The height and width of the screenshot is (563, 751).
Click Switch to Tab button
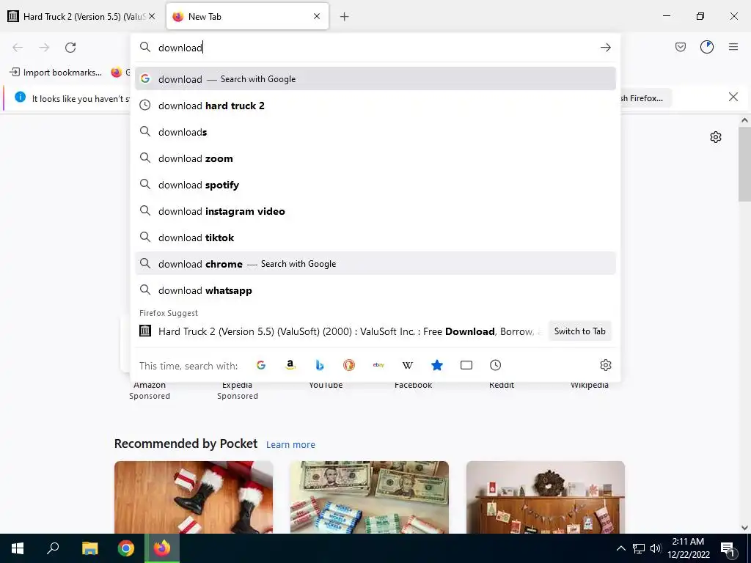(x=579, y=331)
